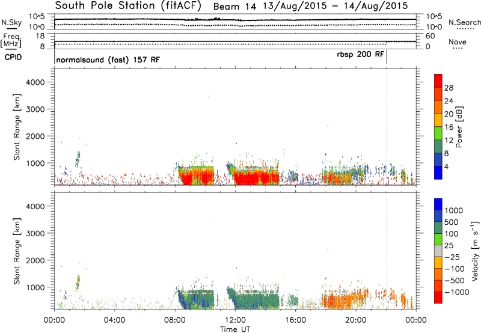
Task: Click the '-1000' velocity colorbar label
Action: [457, 292]
